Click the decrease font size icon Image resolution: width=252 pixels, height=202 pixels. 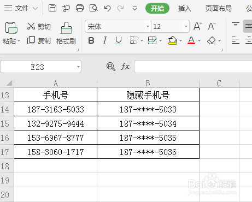[x=212, y=26]
